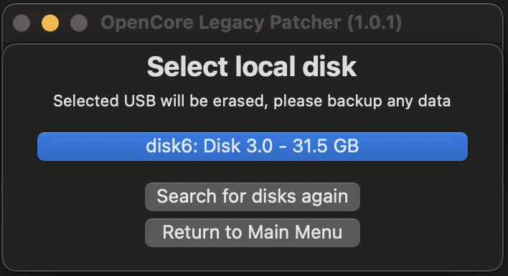
Task: Rescan for available disks
Action: pyautogui.click(x=253, y=197)
